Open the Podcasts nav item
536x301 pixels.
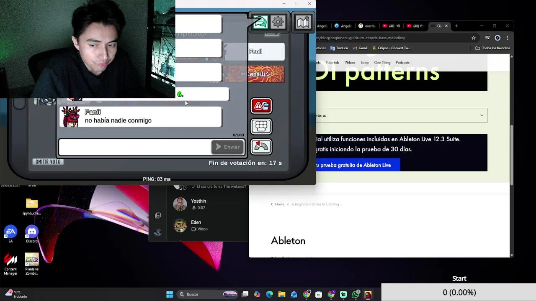tap(402, 63)
